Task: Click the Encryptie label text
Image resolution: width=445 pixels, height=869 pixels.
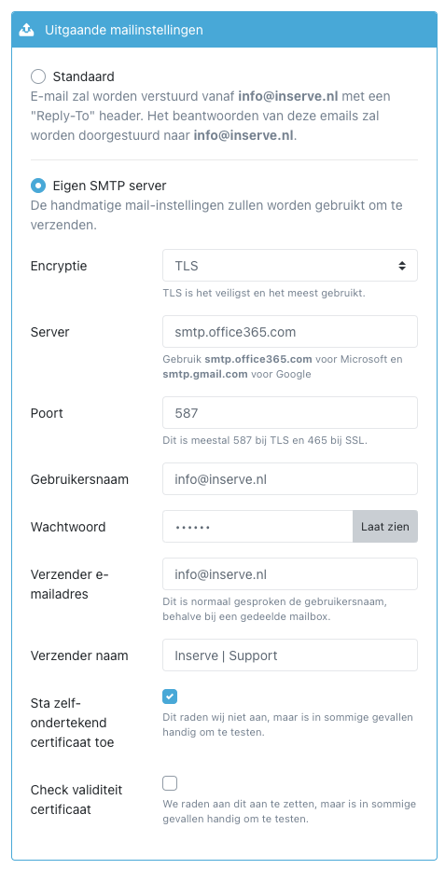Action: coord(59,266)
